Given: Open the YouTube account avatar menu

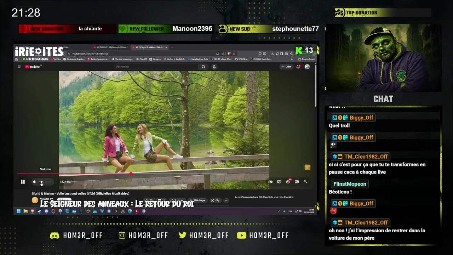Looking at the screenshot, I should tap(307, 67).
